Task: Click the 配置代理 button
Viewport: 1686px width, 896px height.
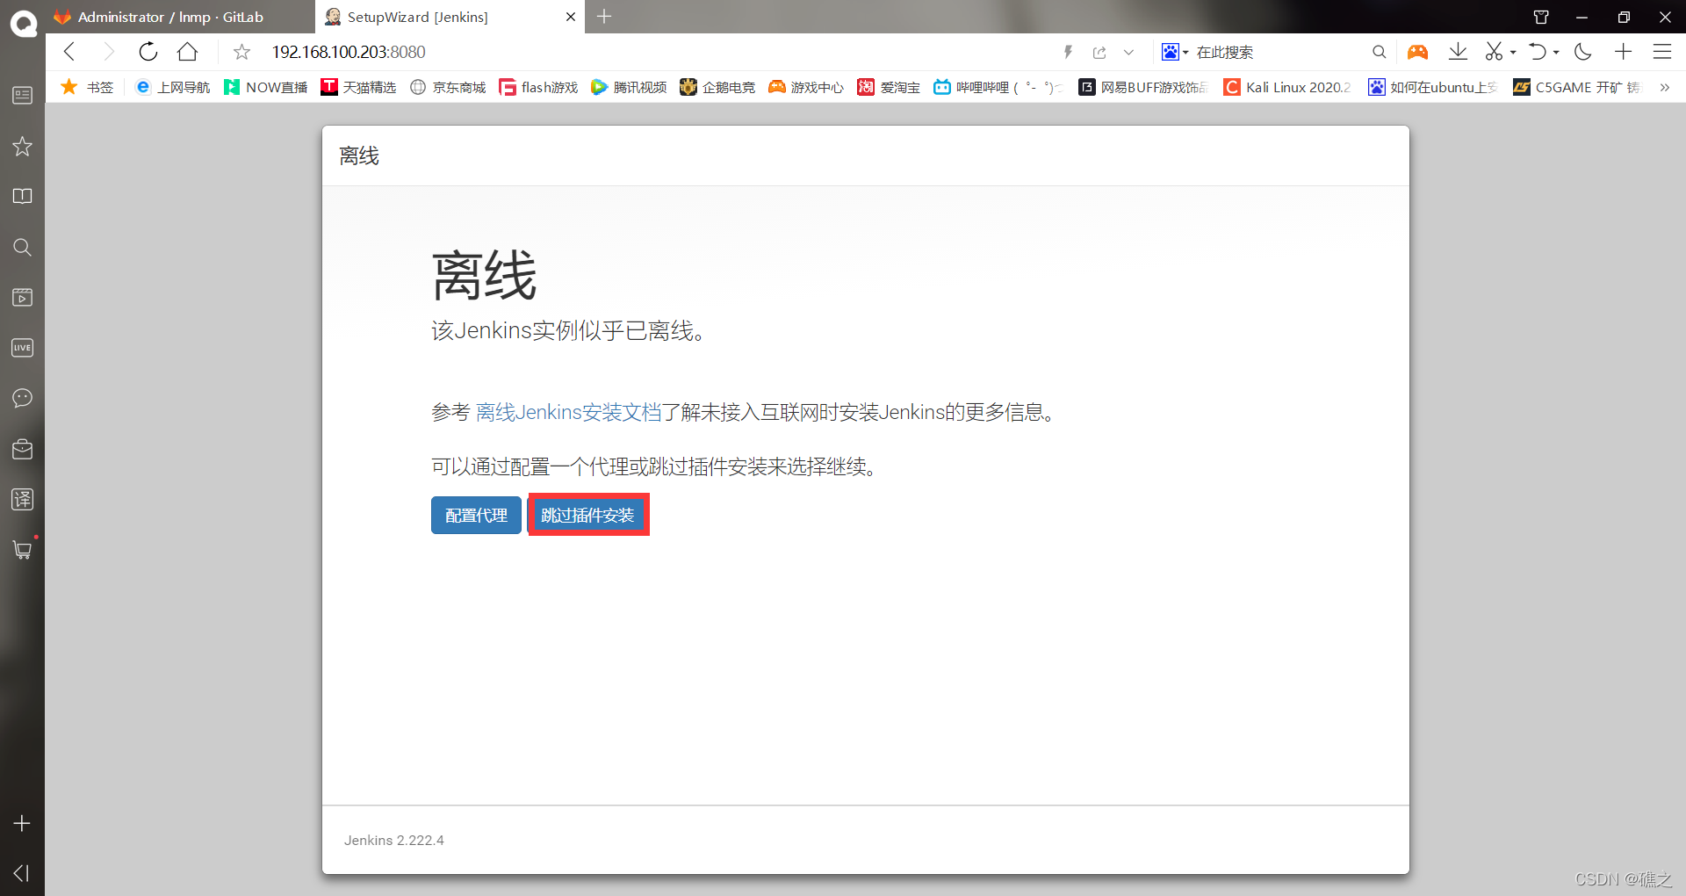Action: (476, 516)
